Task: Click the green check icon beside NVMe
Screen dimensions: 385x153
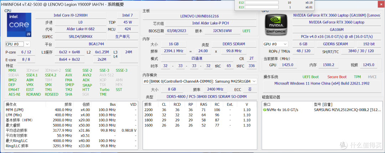Action: (x=265, y=110)
